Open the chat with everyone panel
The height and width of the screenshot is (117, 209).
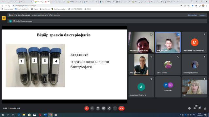200,108
